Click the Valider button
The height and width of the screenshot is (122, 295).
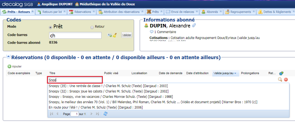[x=127, y=35]
